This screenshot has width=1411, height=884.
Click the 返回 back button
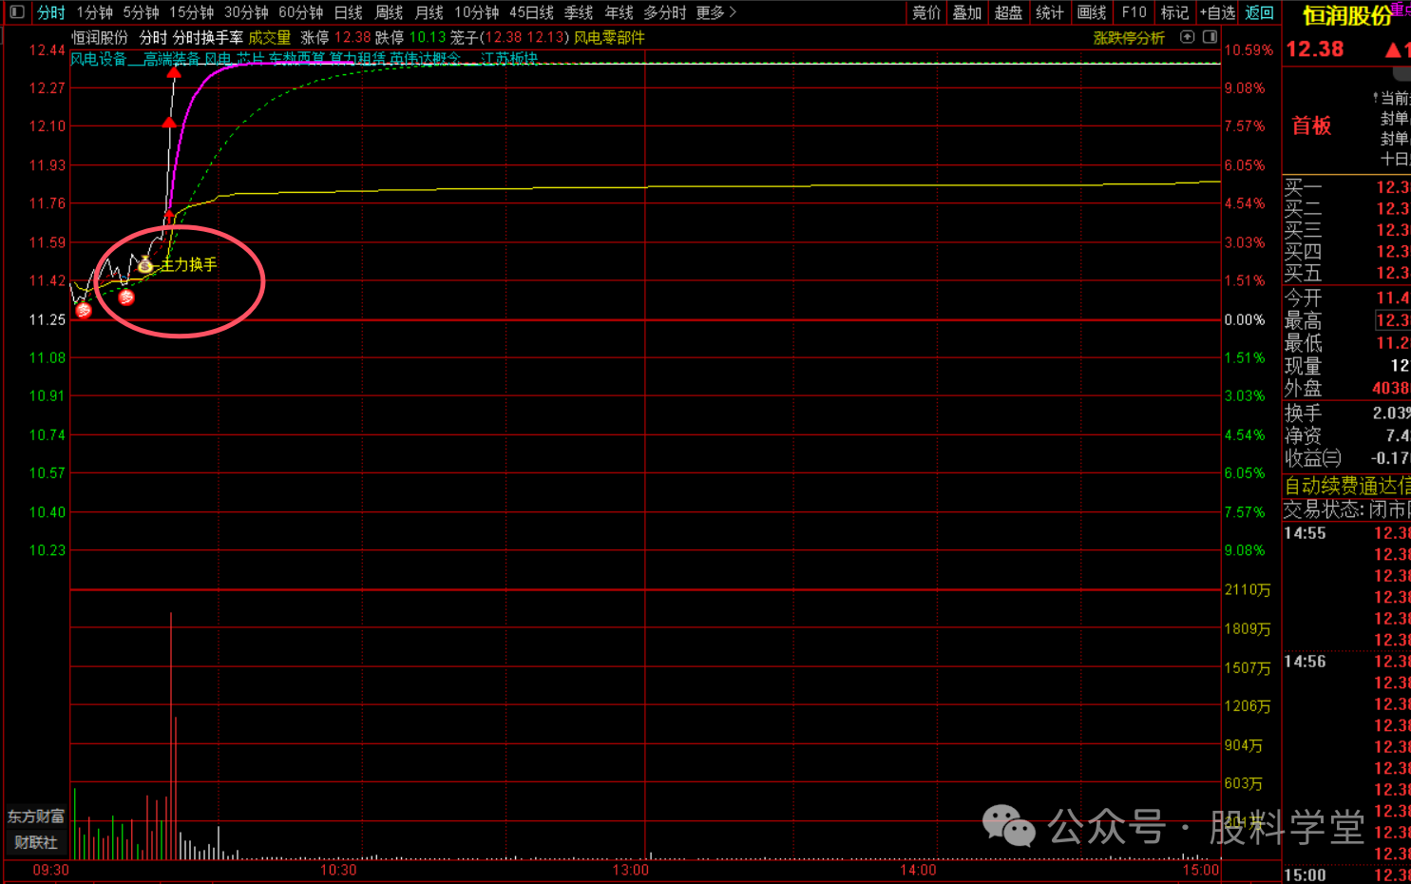tap(1259, 12)
